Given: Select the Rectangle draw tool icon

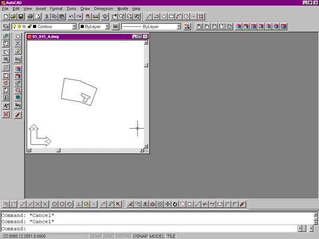Looking at the screenshot, I should (171, 16).
